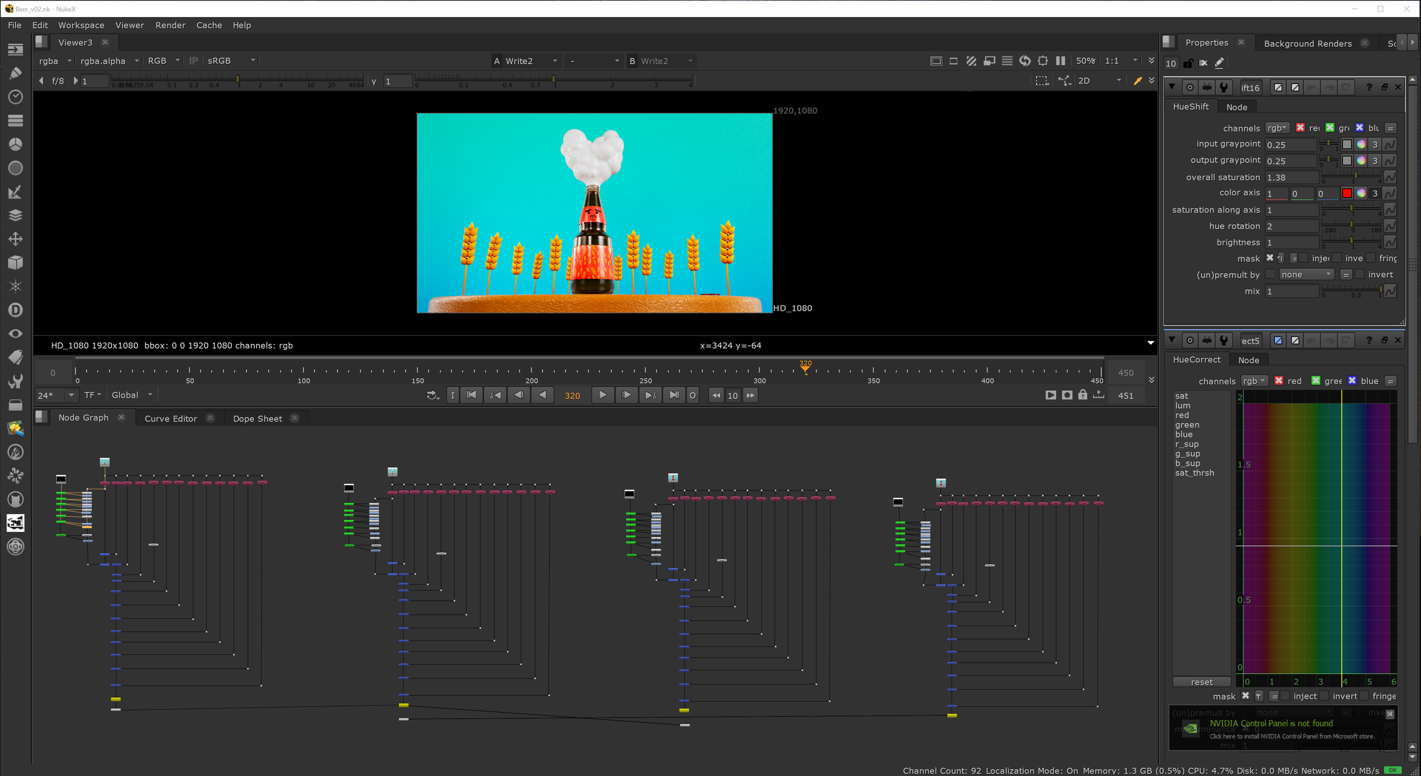Toggle the green channel checkbox in HueCorrect
Viewport: 1421px width, 776px height.
(x=1315, y=381)
